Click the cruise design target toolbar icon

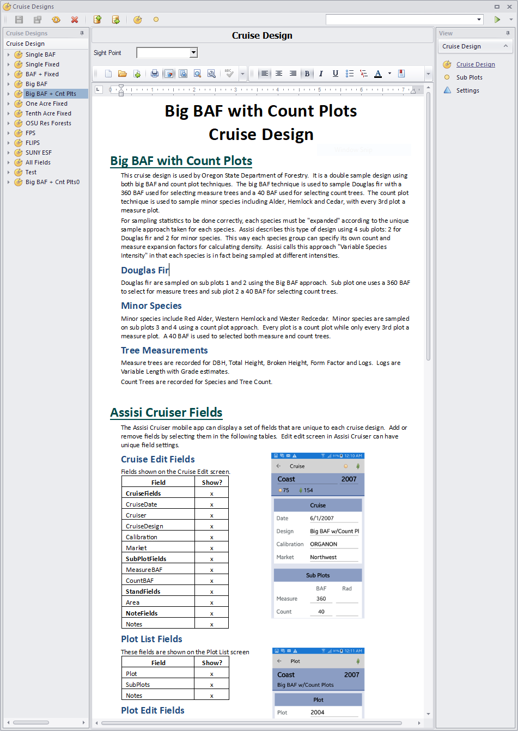[138, 20]
